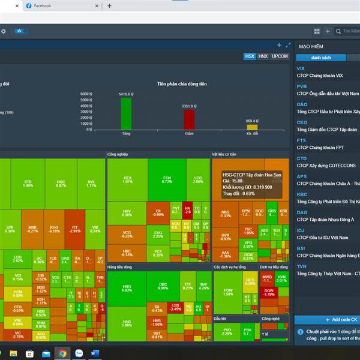
Task: Open the Mail app from taskbar
Action: (x=46, y=353)
